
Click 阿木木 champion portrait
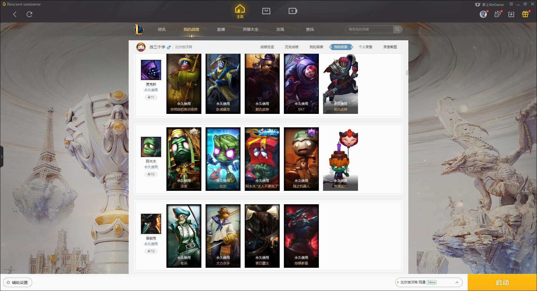tap(151, 147)
